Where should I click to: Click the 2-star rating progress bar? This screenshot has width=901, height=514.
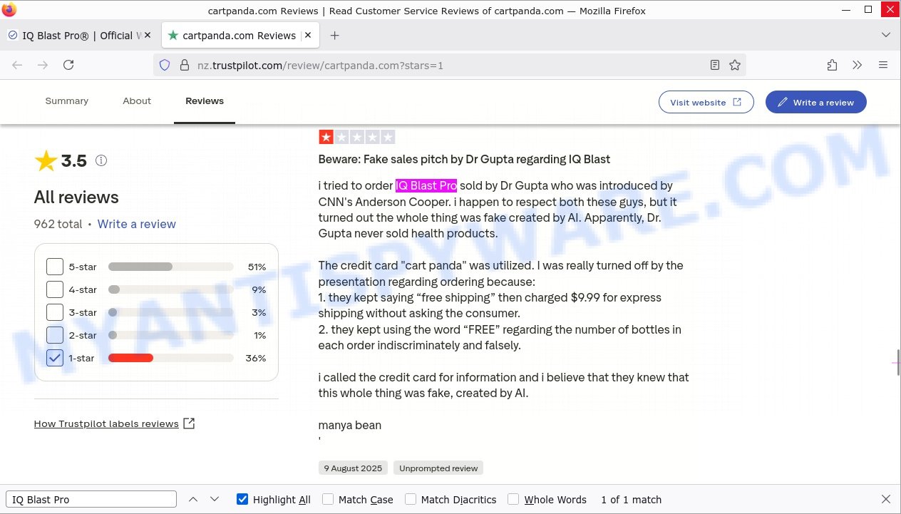171,335
